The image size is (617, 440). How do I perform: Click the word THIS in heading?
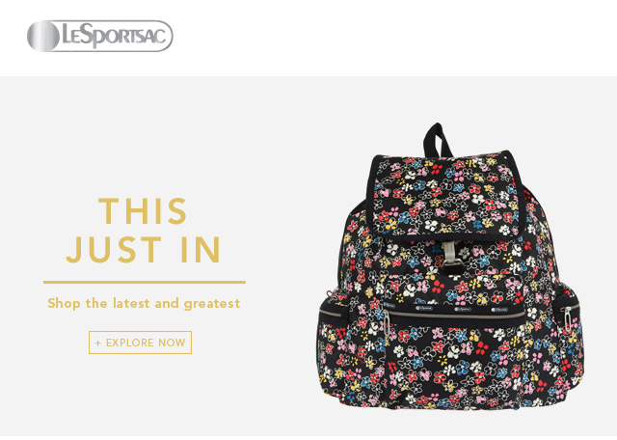point(143,210)
